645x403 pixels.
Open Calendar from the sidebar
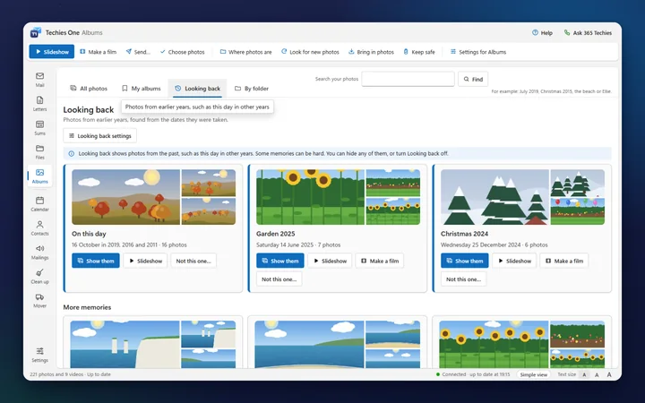(x=40, y=204)
